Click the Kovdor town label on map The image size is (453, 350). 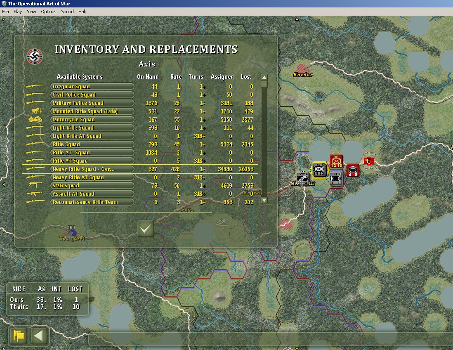point(303,75)
